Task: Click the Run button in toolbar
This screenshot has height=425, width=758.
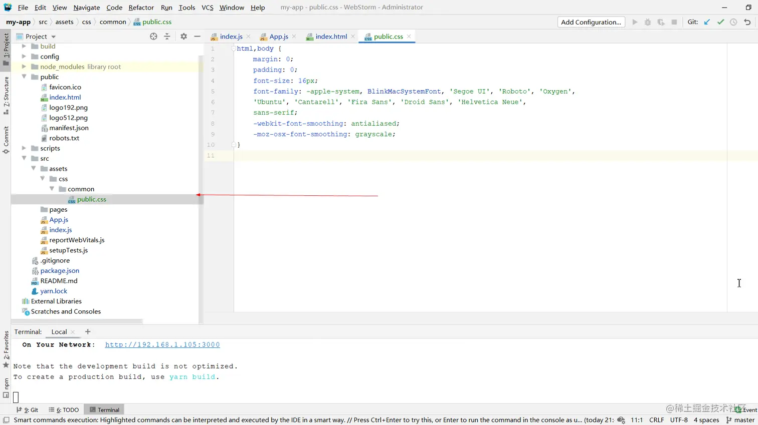Action: click(x=635, y=22)
